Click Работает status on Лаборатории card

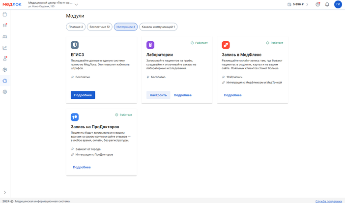pos(199,43)
